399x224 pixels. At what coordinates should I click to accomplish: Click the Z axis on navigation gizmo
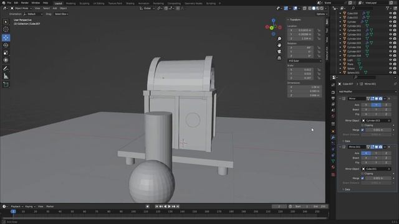tap(273, 21)
